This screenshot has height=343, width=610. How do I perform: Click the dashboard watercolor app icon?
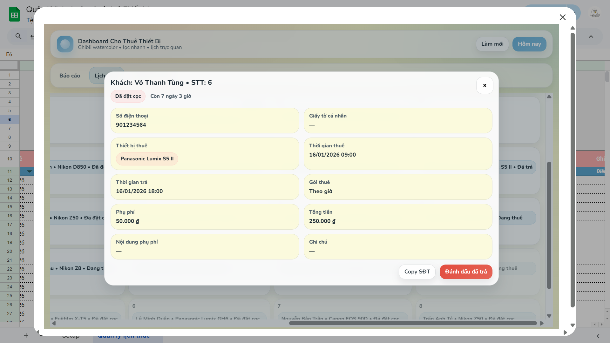65,44
